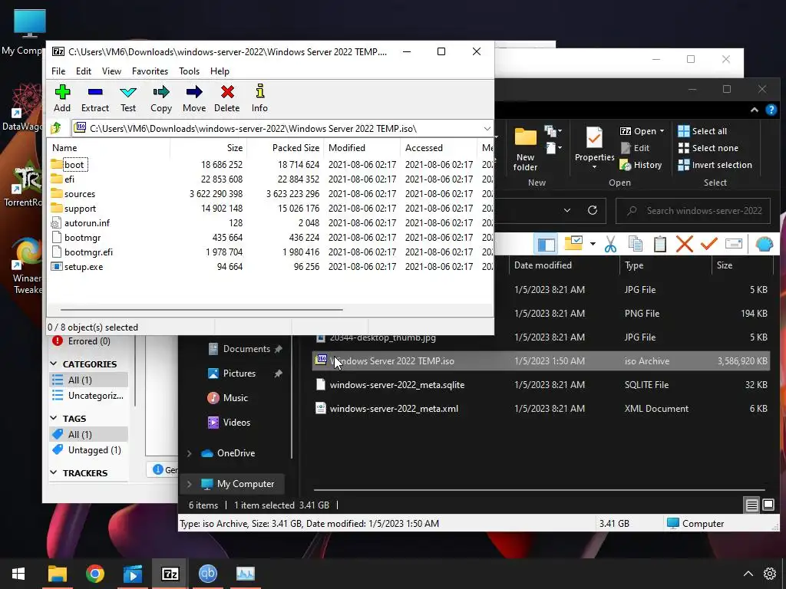Open the 7-Zip Edit menu

[83, 71]
